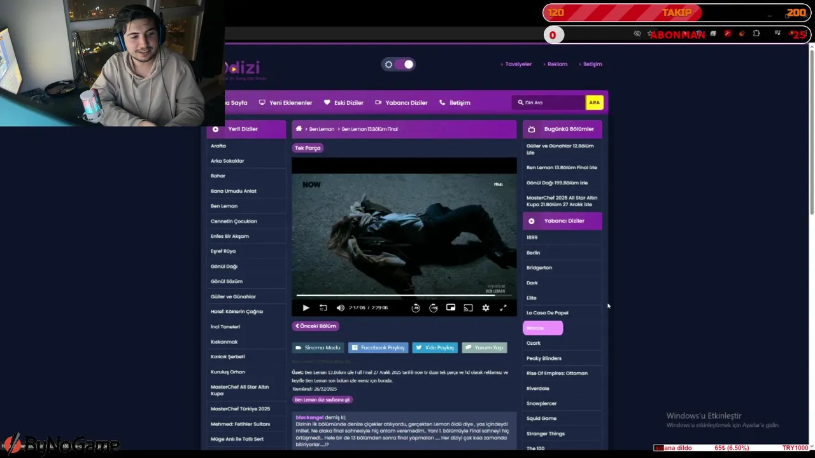Click Ben Leman dizi sayfasına git
This screenshot has width=815, height=458.
click(x=322, y=399)
